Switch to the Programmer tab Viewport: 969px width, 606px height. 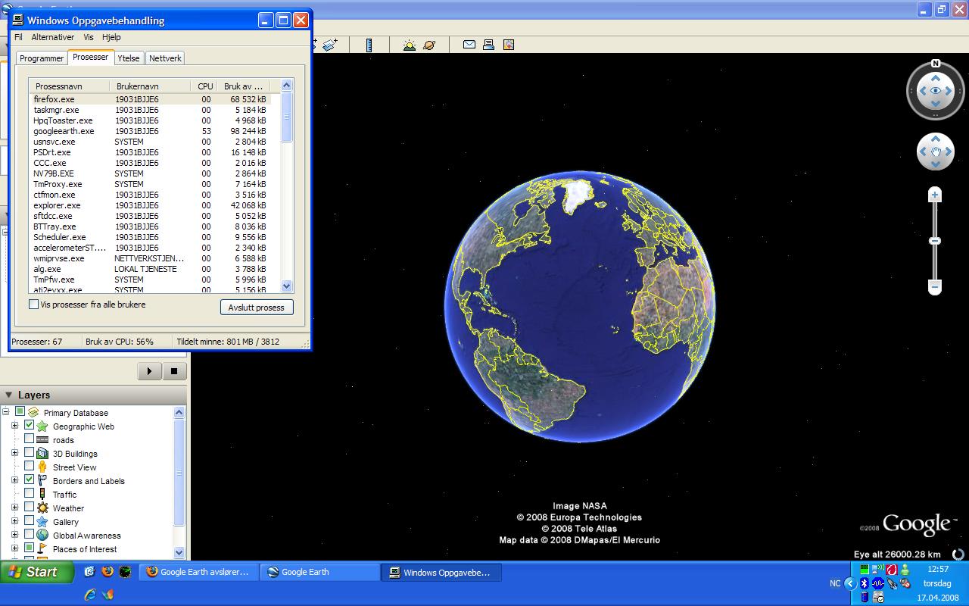[42, 58]
